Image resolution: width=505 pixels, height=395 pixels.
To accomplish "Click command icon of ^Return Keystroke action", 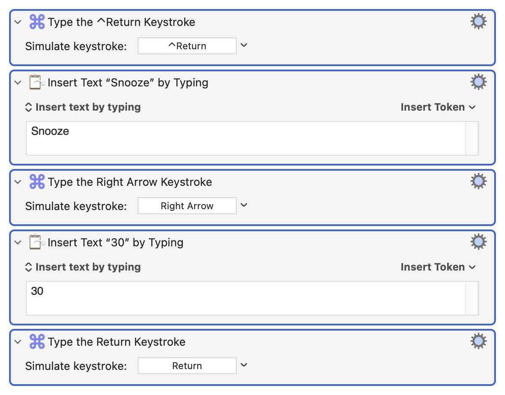I will click(37, 22).
